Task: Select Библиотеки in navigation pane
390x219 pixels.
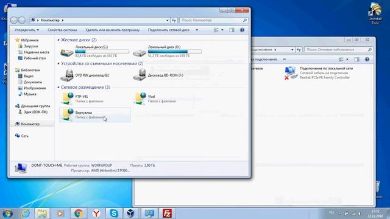Action: pos(30,70)
